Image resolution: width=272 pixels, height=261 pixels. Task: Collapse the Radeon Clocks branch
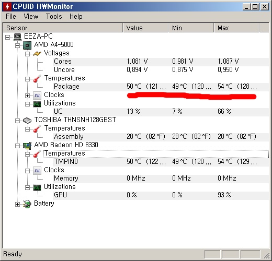[x=27, y=171]
